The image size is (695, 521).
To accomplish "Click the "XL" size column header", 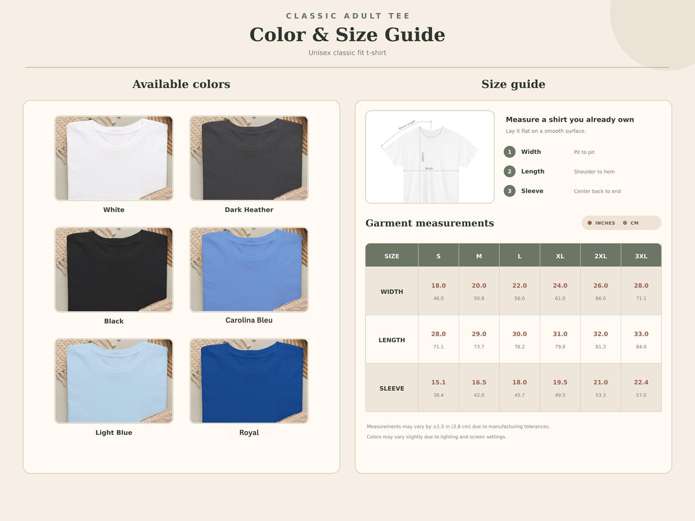I will pyautogui.click(x=560, y=256).
